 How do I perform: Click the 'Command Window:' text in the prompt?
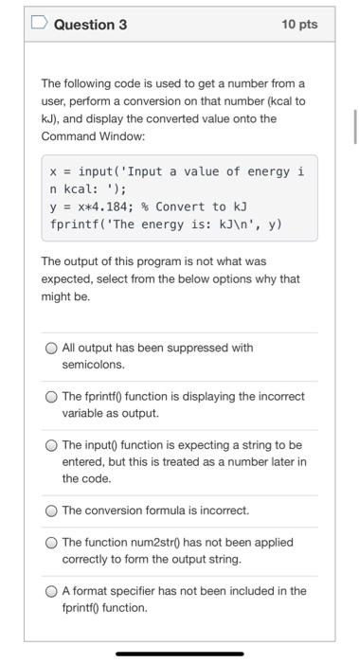coord(93,136)
